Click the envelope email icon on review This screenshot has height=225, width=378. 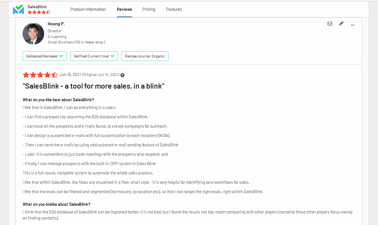pos(330,24)
